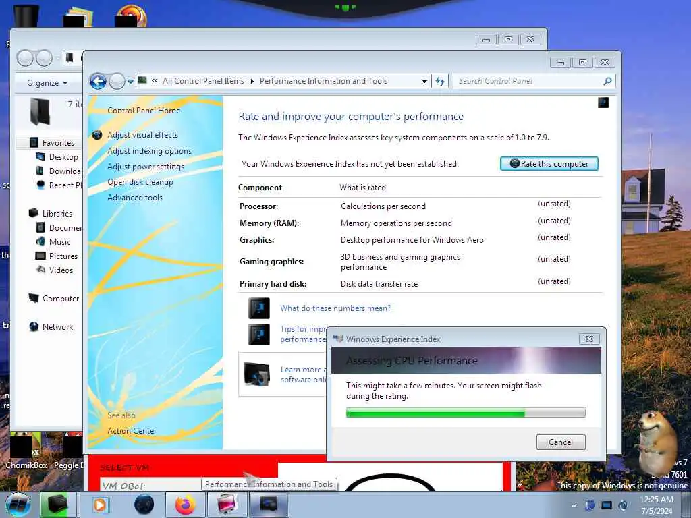Open 'What do these numbers mean?' link
Image resolution: width=691 pixels, height=518 pixels.
(335, 308)
